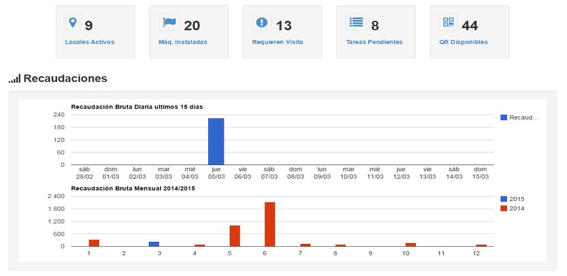Select the red bar at month 10
The height and width of the screenshot is (276, 567).
pyautogui.click(x=411, y=245)
